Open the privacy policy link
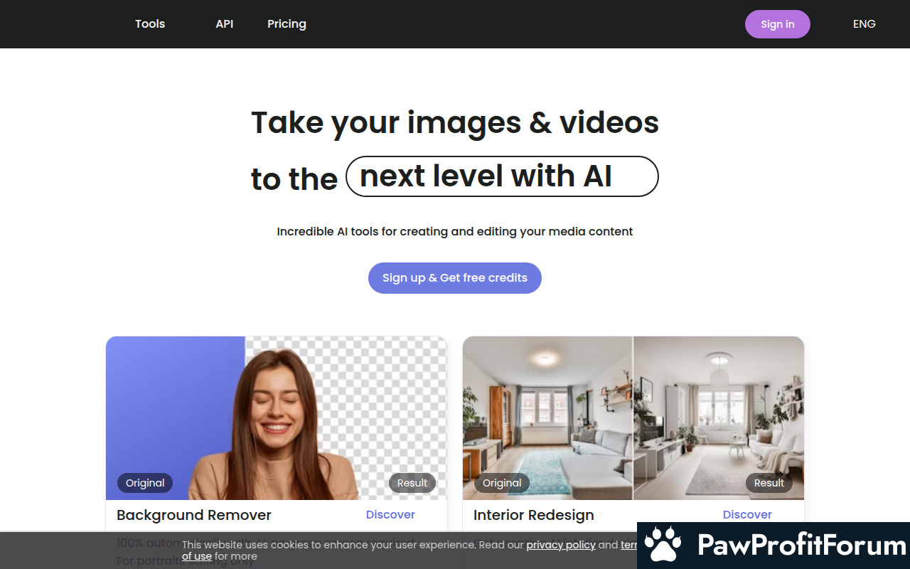Screen dimensions: 910x569 coord(561,545)
